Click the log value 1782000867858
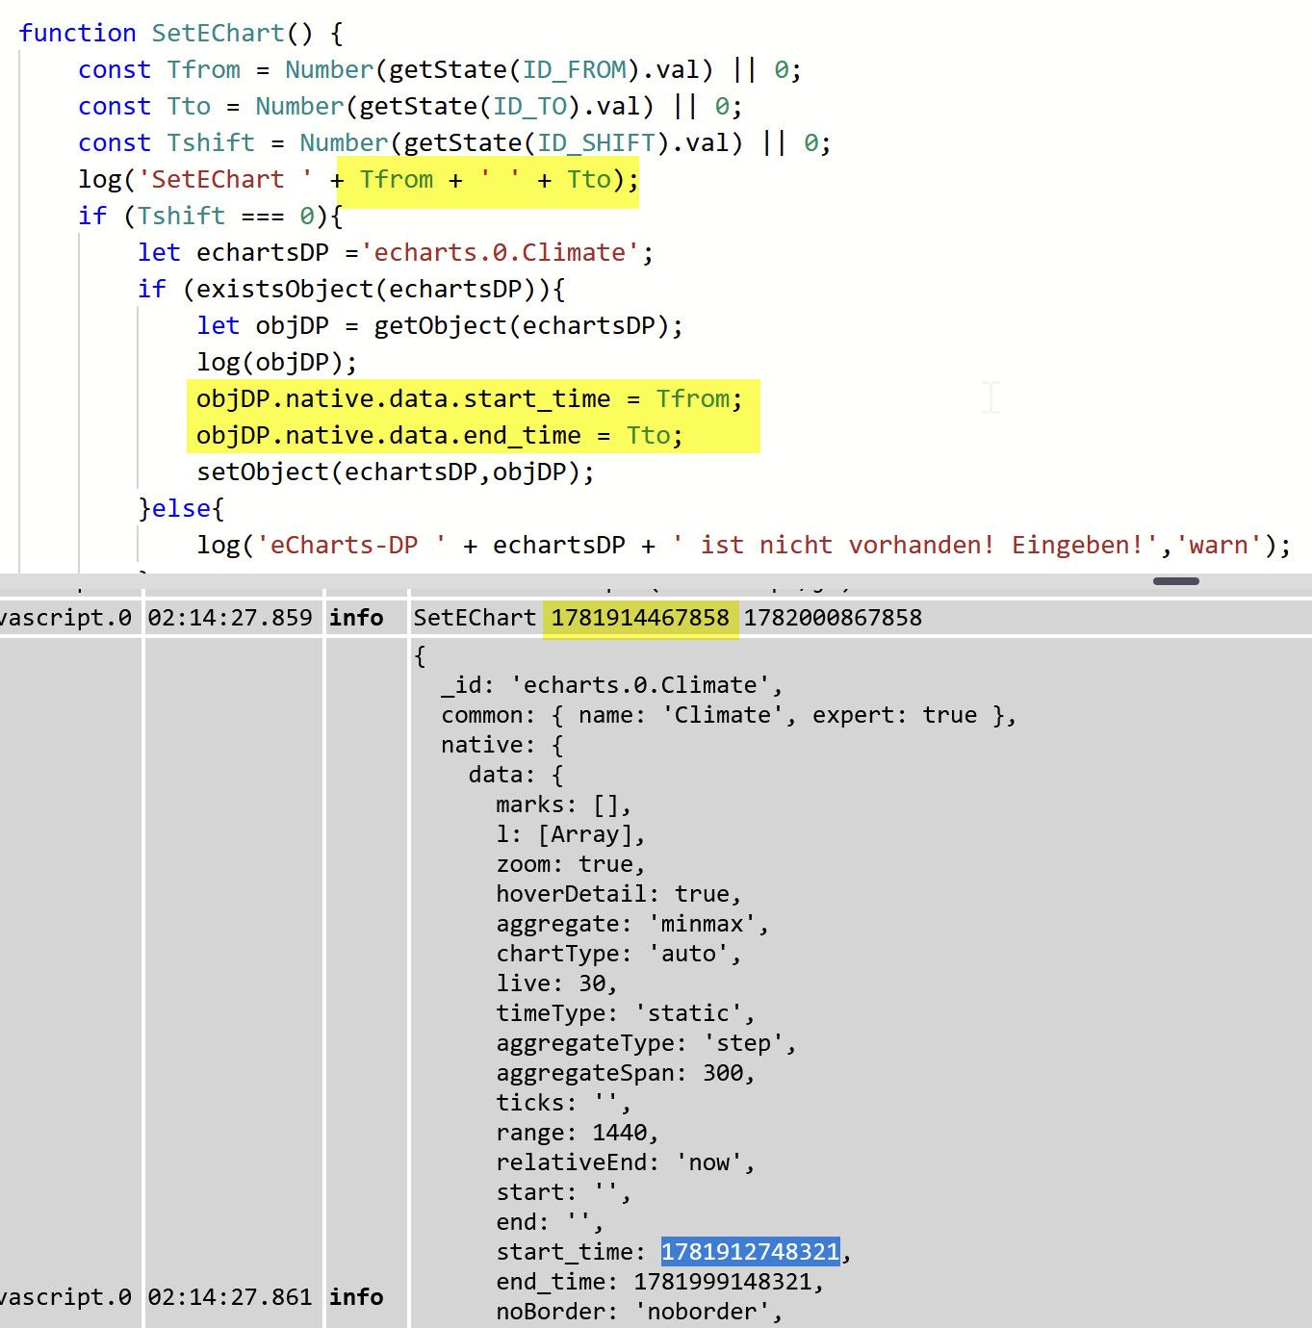1312x1328 pixels. [833, 618]
